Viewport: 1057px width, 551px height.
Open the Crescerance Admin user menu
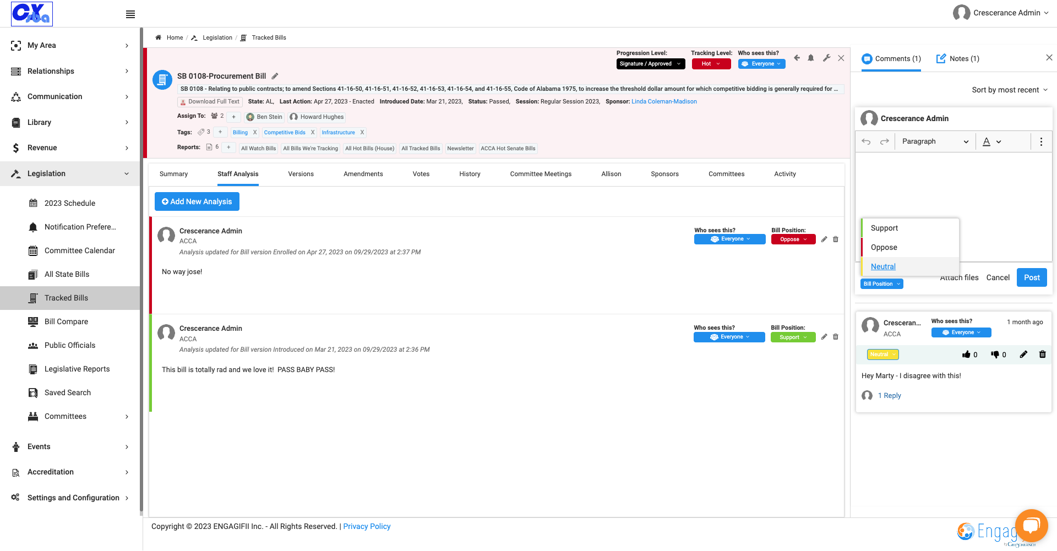pyautogui.click(x=1001, y=13)
